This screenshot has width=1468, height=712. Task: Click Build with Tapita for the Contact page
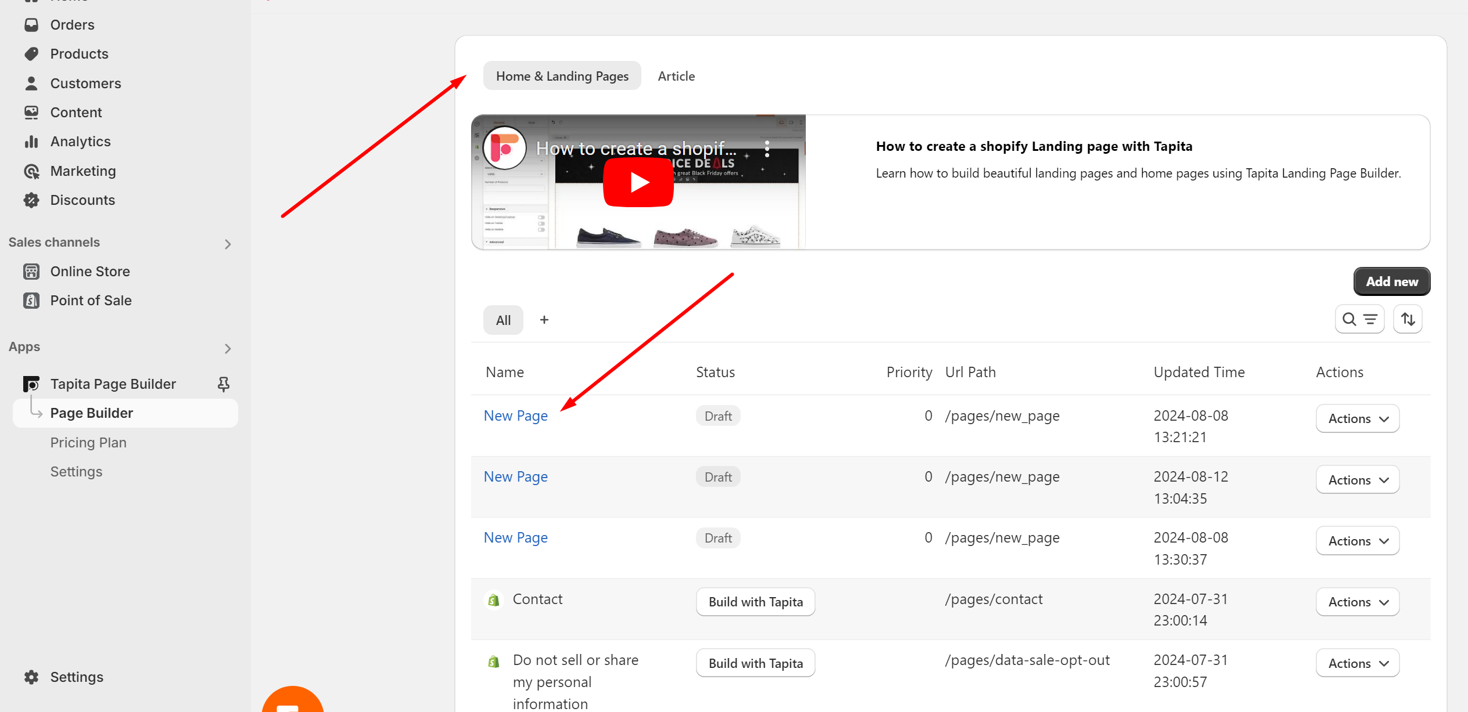pos(755,602)
